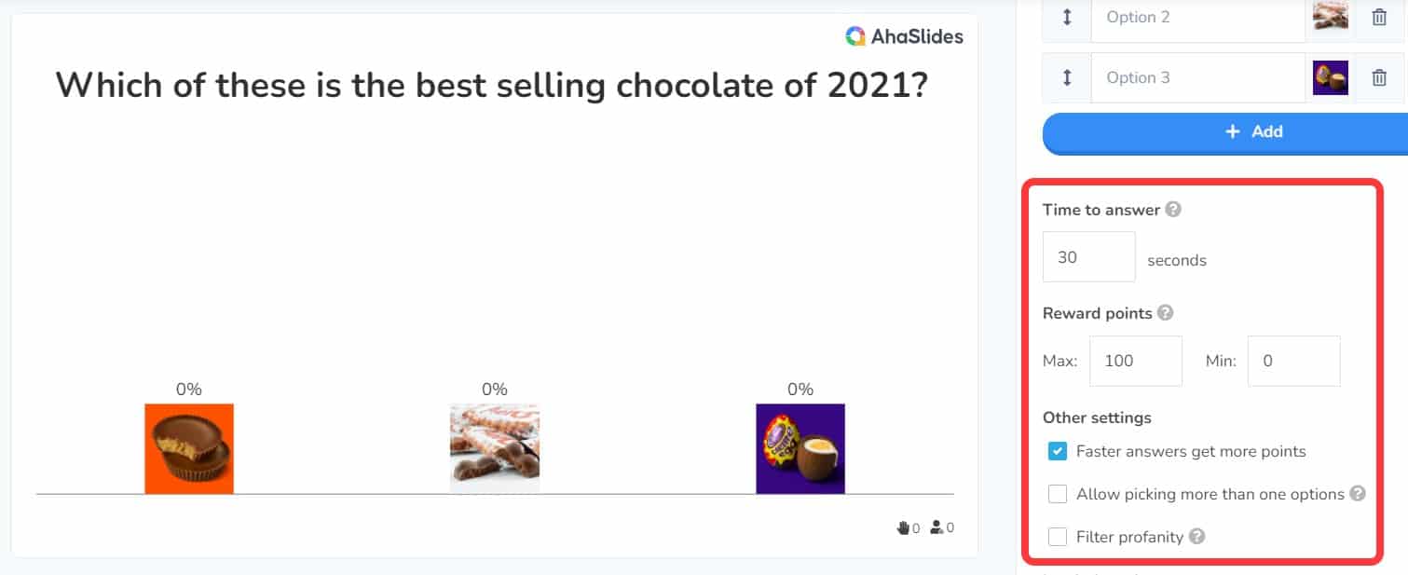Click the AhaSlides logo on the slide

[904, 36]
